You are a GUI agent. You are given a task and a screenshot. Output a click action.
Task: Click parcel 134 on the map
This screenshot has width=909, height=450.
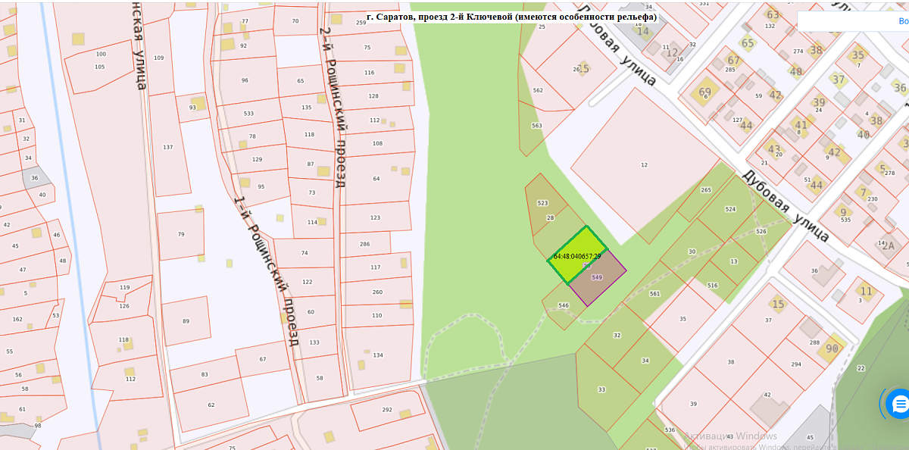click(x=377, y=355)
